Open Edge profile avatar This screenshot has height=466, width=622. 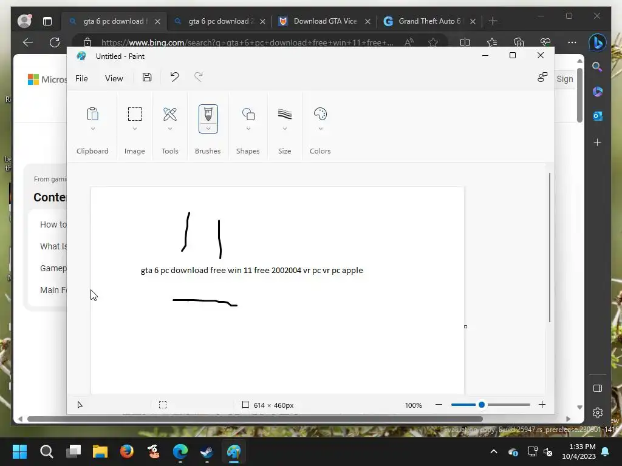(24, 21)
